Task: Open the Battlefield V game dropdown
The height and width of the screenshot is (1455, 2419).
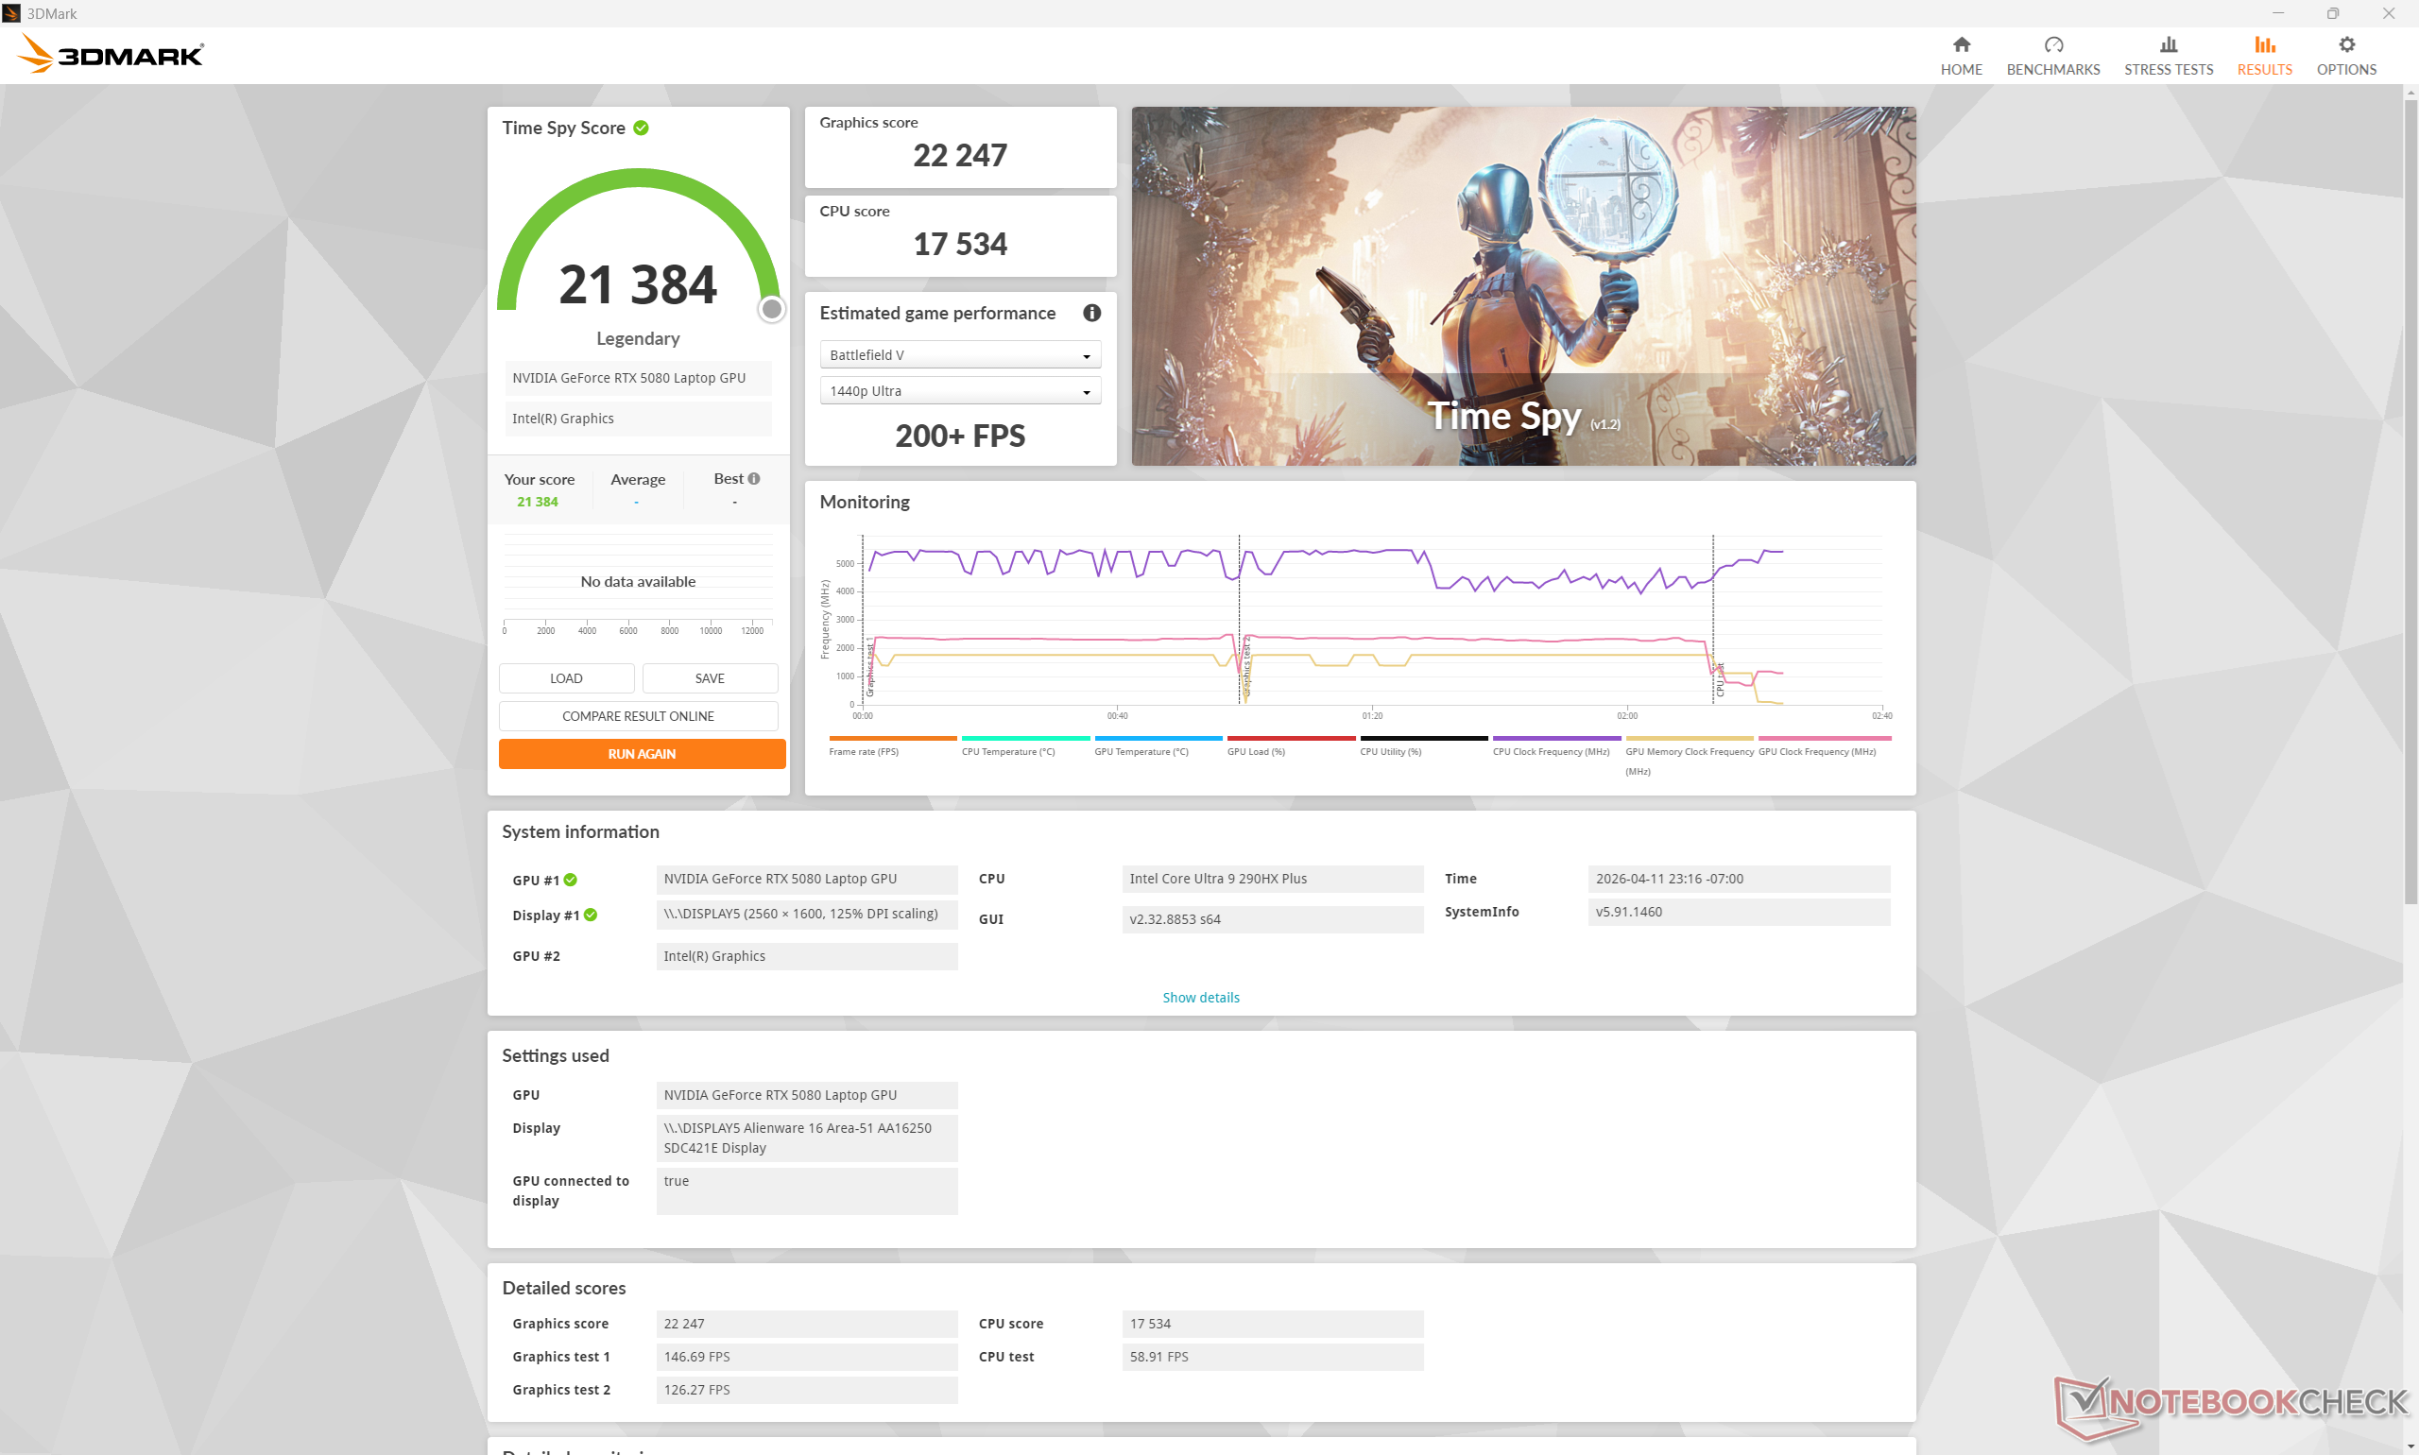Action: coord(960,355)
